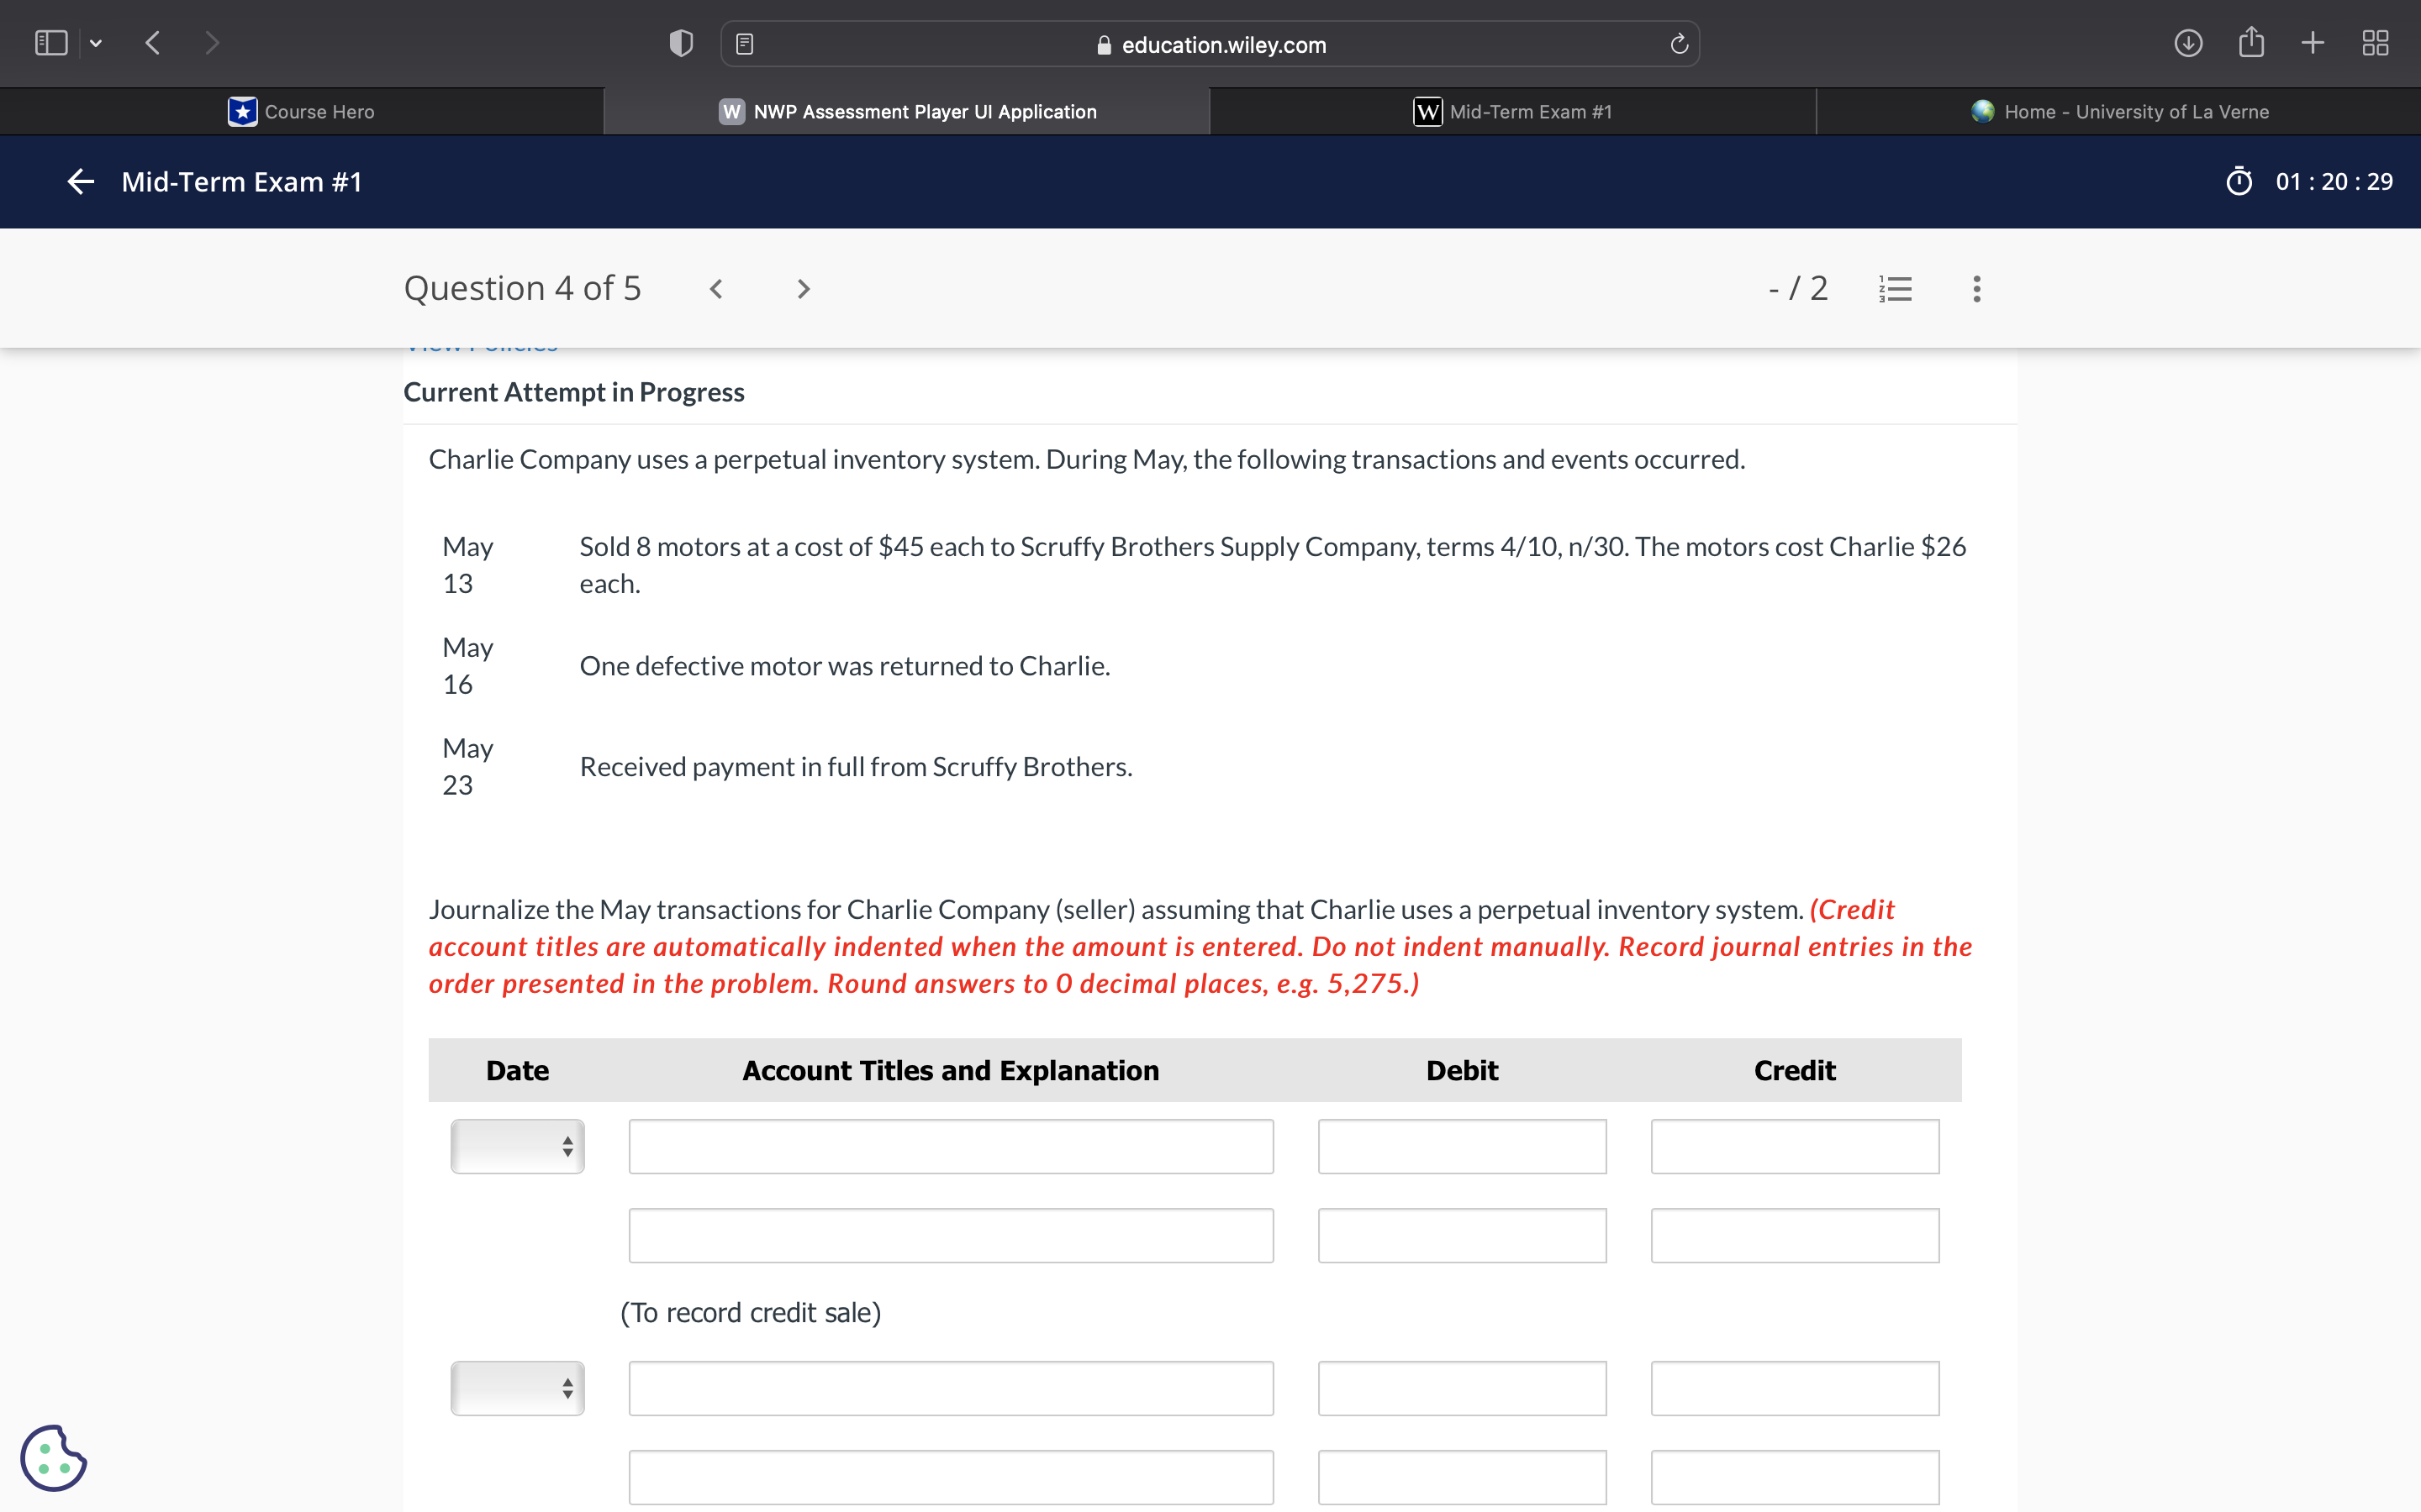The width and height of the screenshot is (2421, 1512).
Task: Click the cookie preferences icon
Action: 54,1458
